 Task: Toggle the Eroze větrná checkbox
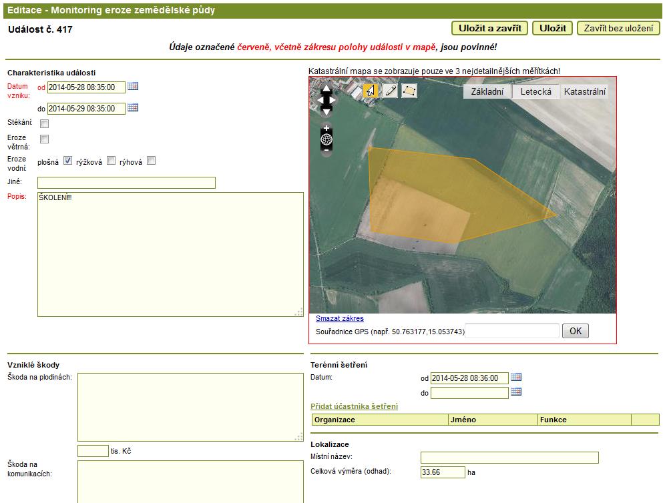click(44, 139)
